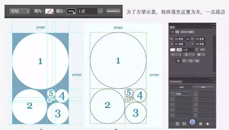The height and width of the screenshot is (130, 229).
Task: Click the right margin icon in GuideGuide
Action: click(196, 99)
